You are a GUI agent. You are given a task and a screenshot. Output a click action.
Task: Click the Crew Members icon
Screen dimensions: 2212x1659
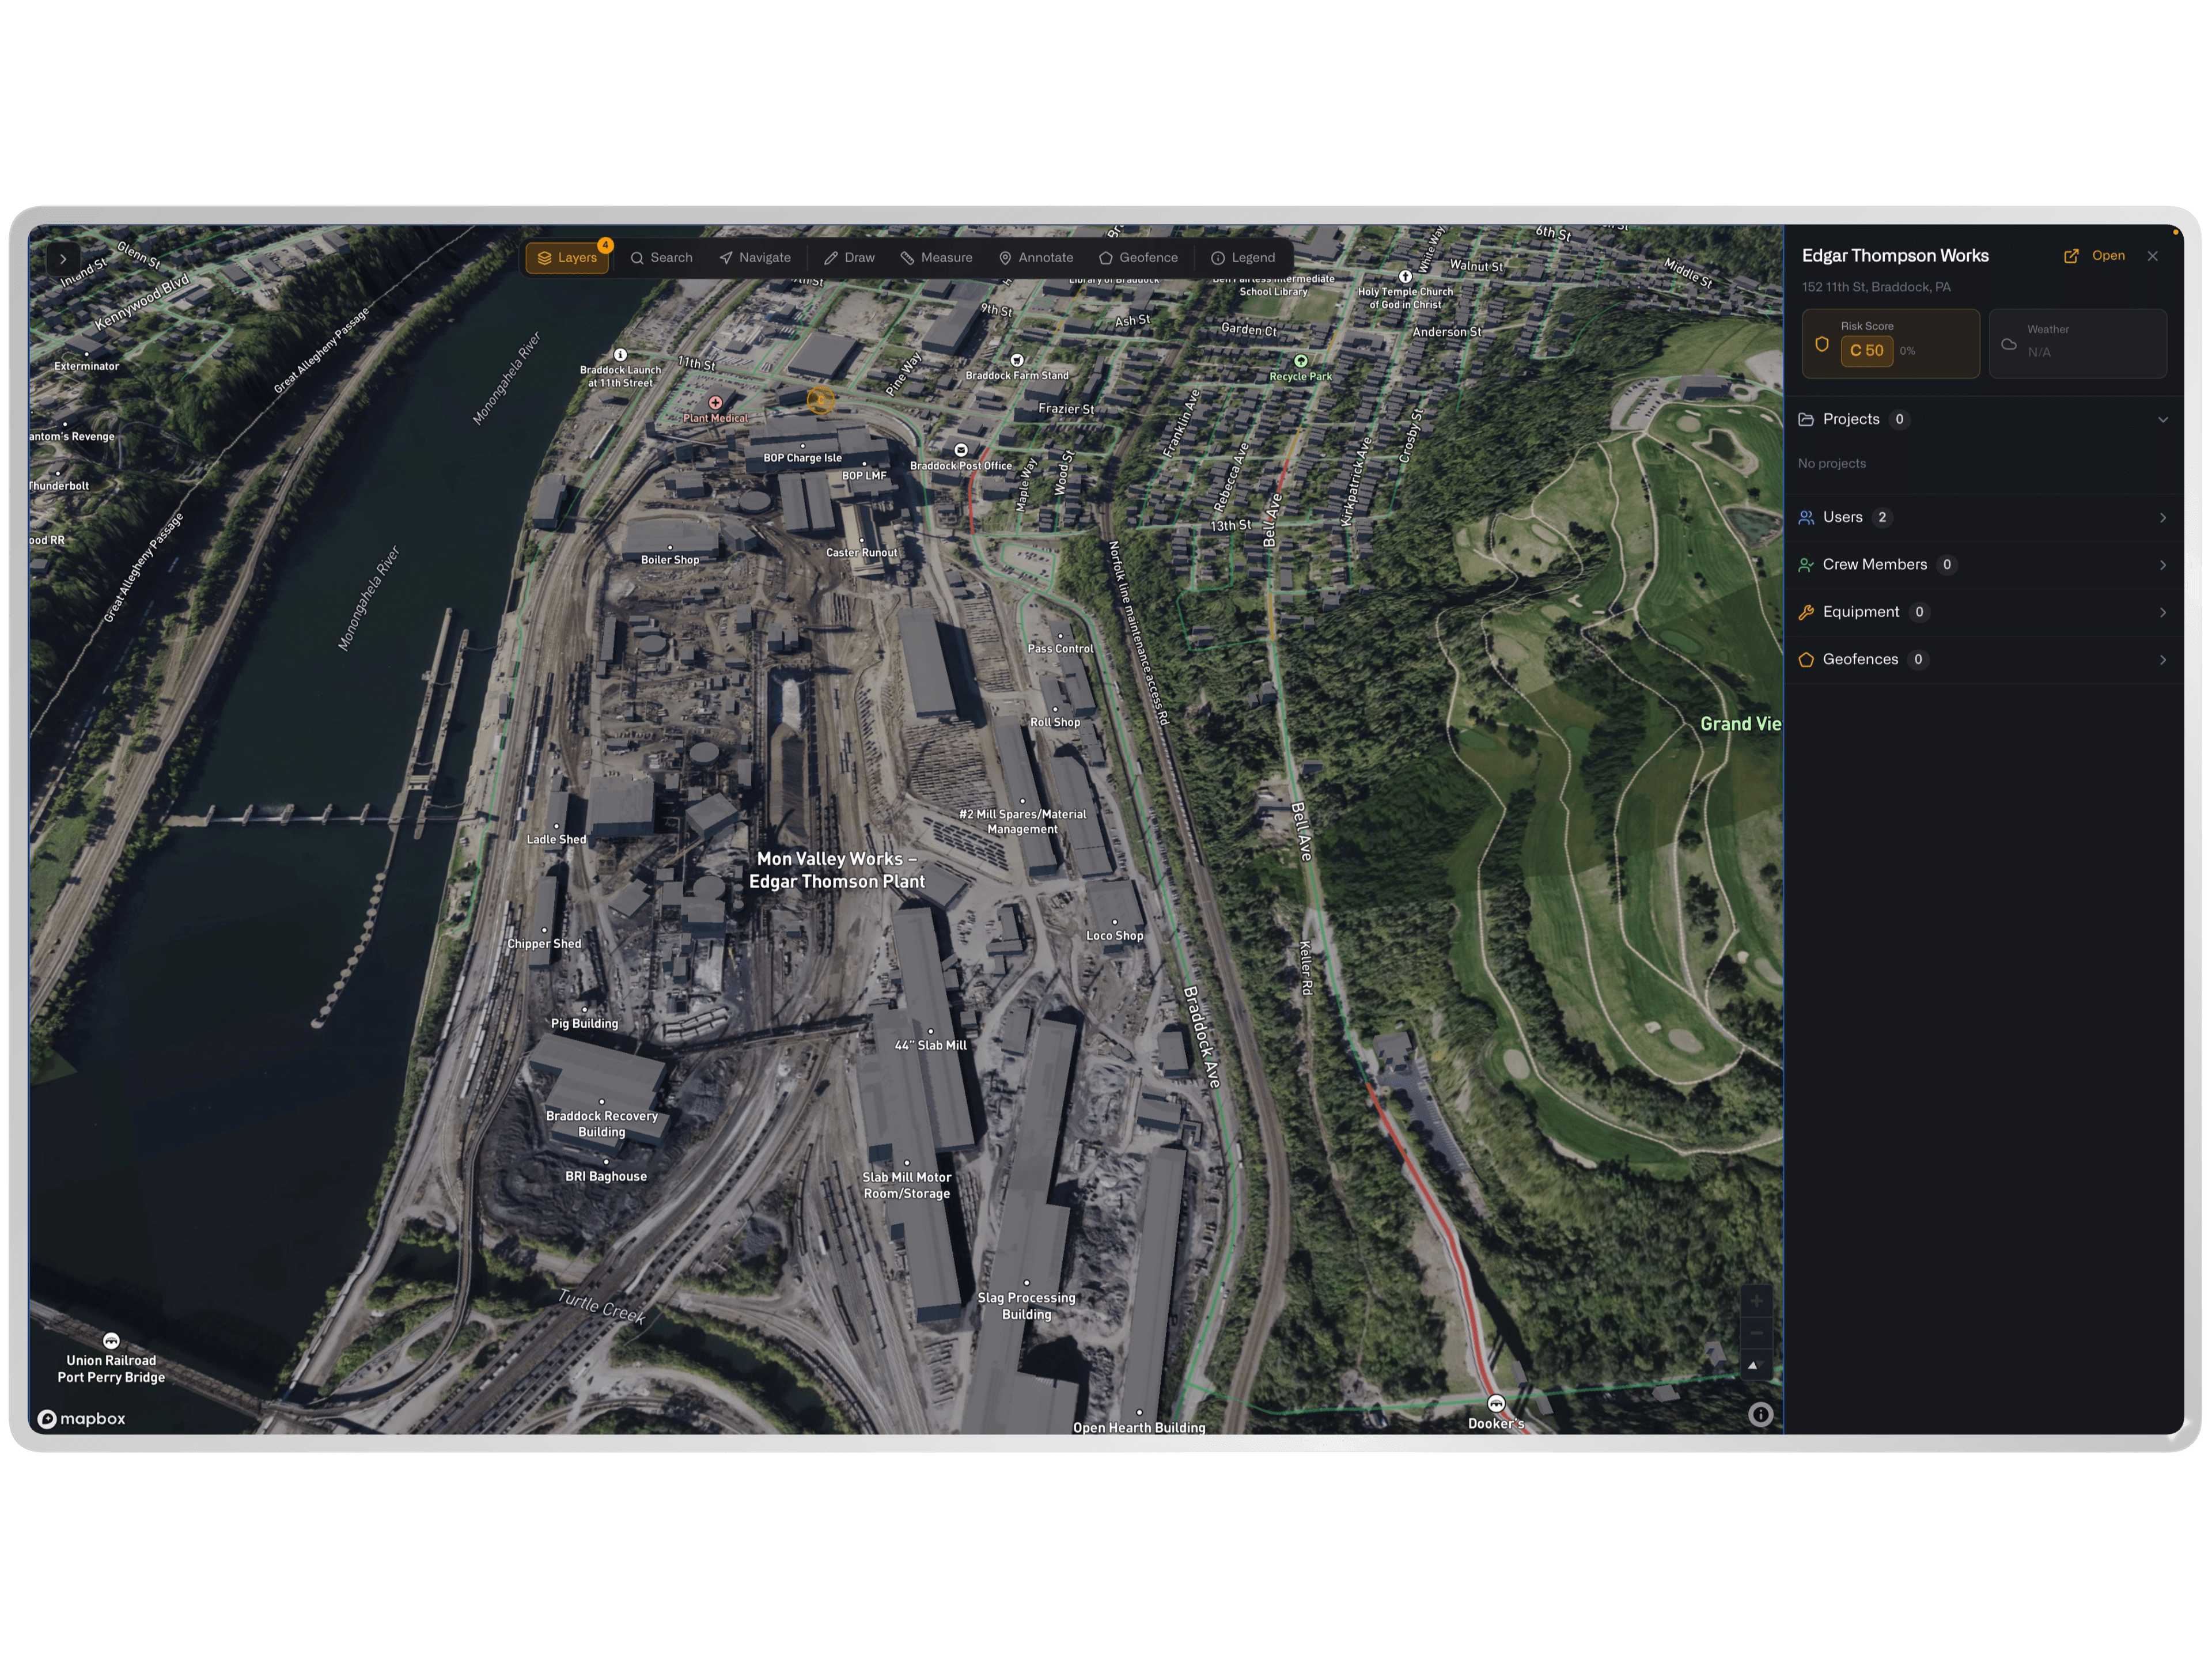point(1806,565)
